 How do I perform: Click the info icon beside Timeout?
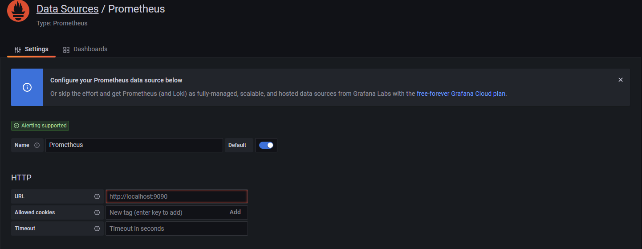click(97, 229)
